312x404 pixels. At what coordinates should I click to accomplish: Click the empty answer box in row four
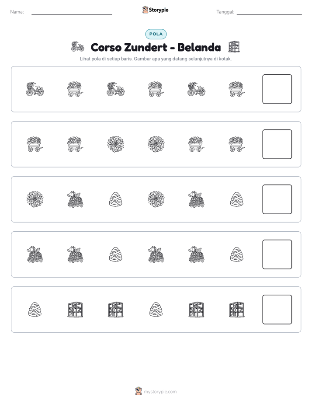click(277, 254)
